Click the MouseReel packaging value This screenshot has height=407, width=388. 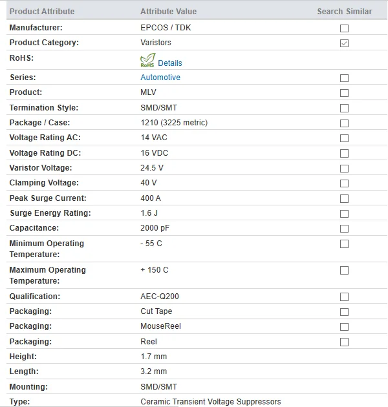click(x=160, y=326)
